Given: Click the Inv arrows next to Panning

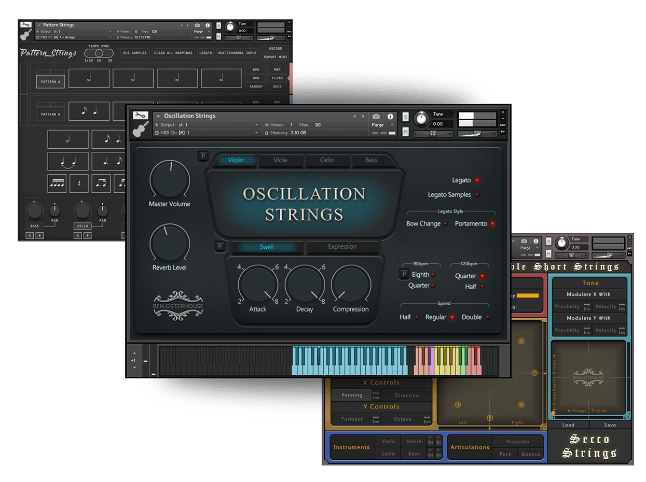Looking at the screenshot, I should [376, 395].
